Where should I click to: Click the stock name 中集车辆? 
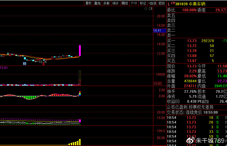[197, 4]
